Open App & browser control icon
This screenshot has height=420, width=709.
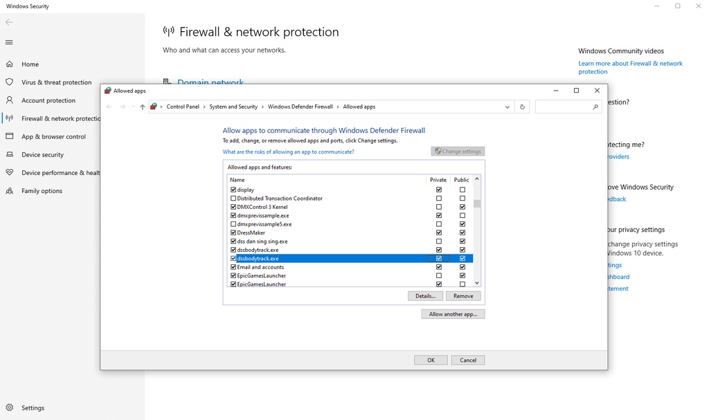(10, 136)
